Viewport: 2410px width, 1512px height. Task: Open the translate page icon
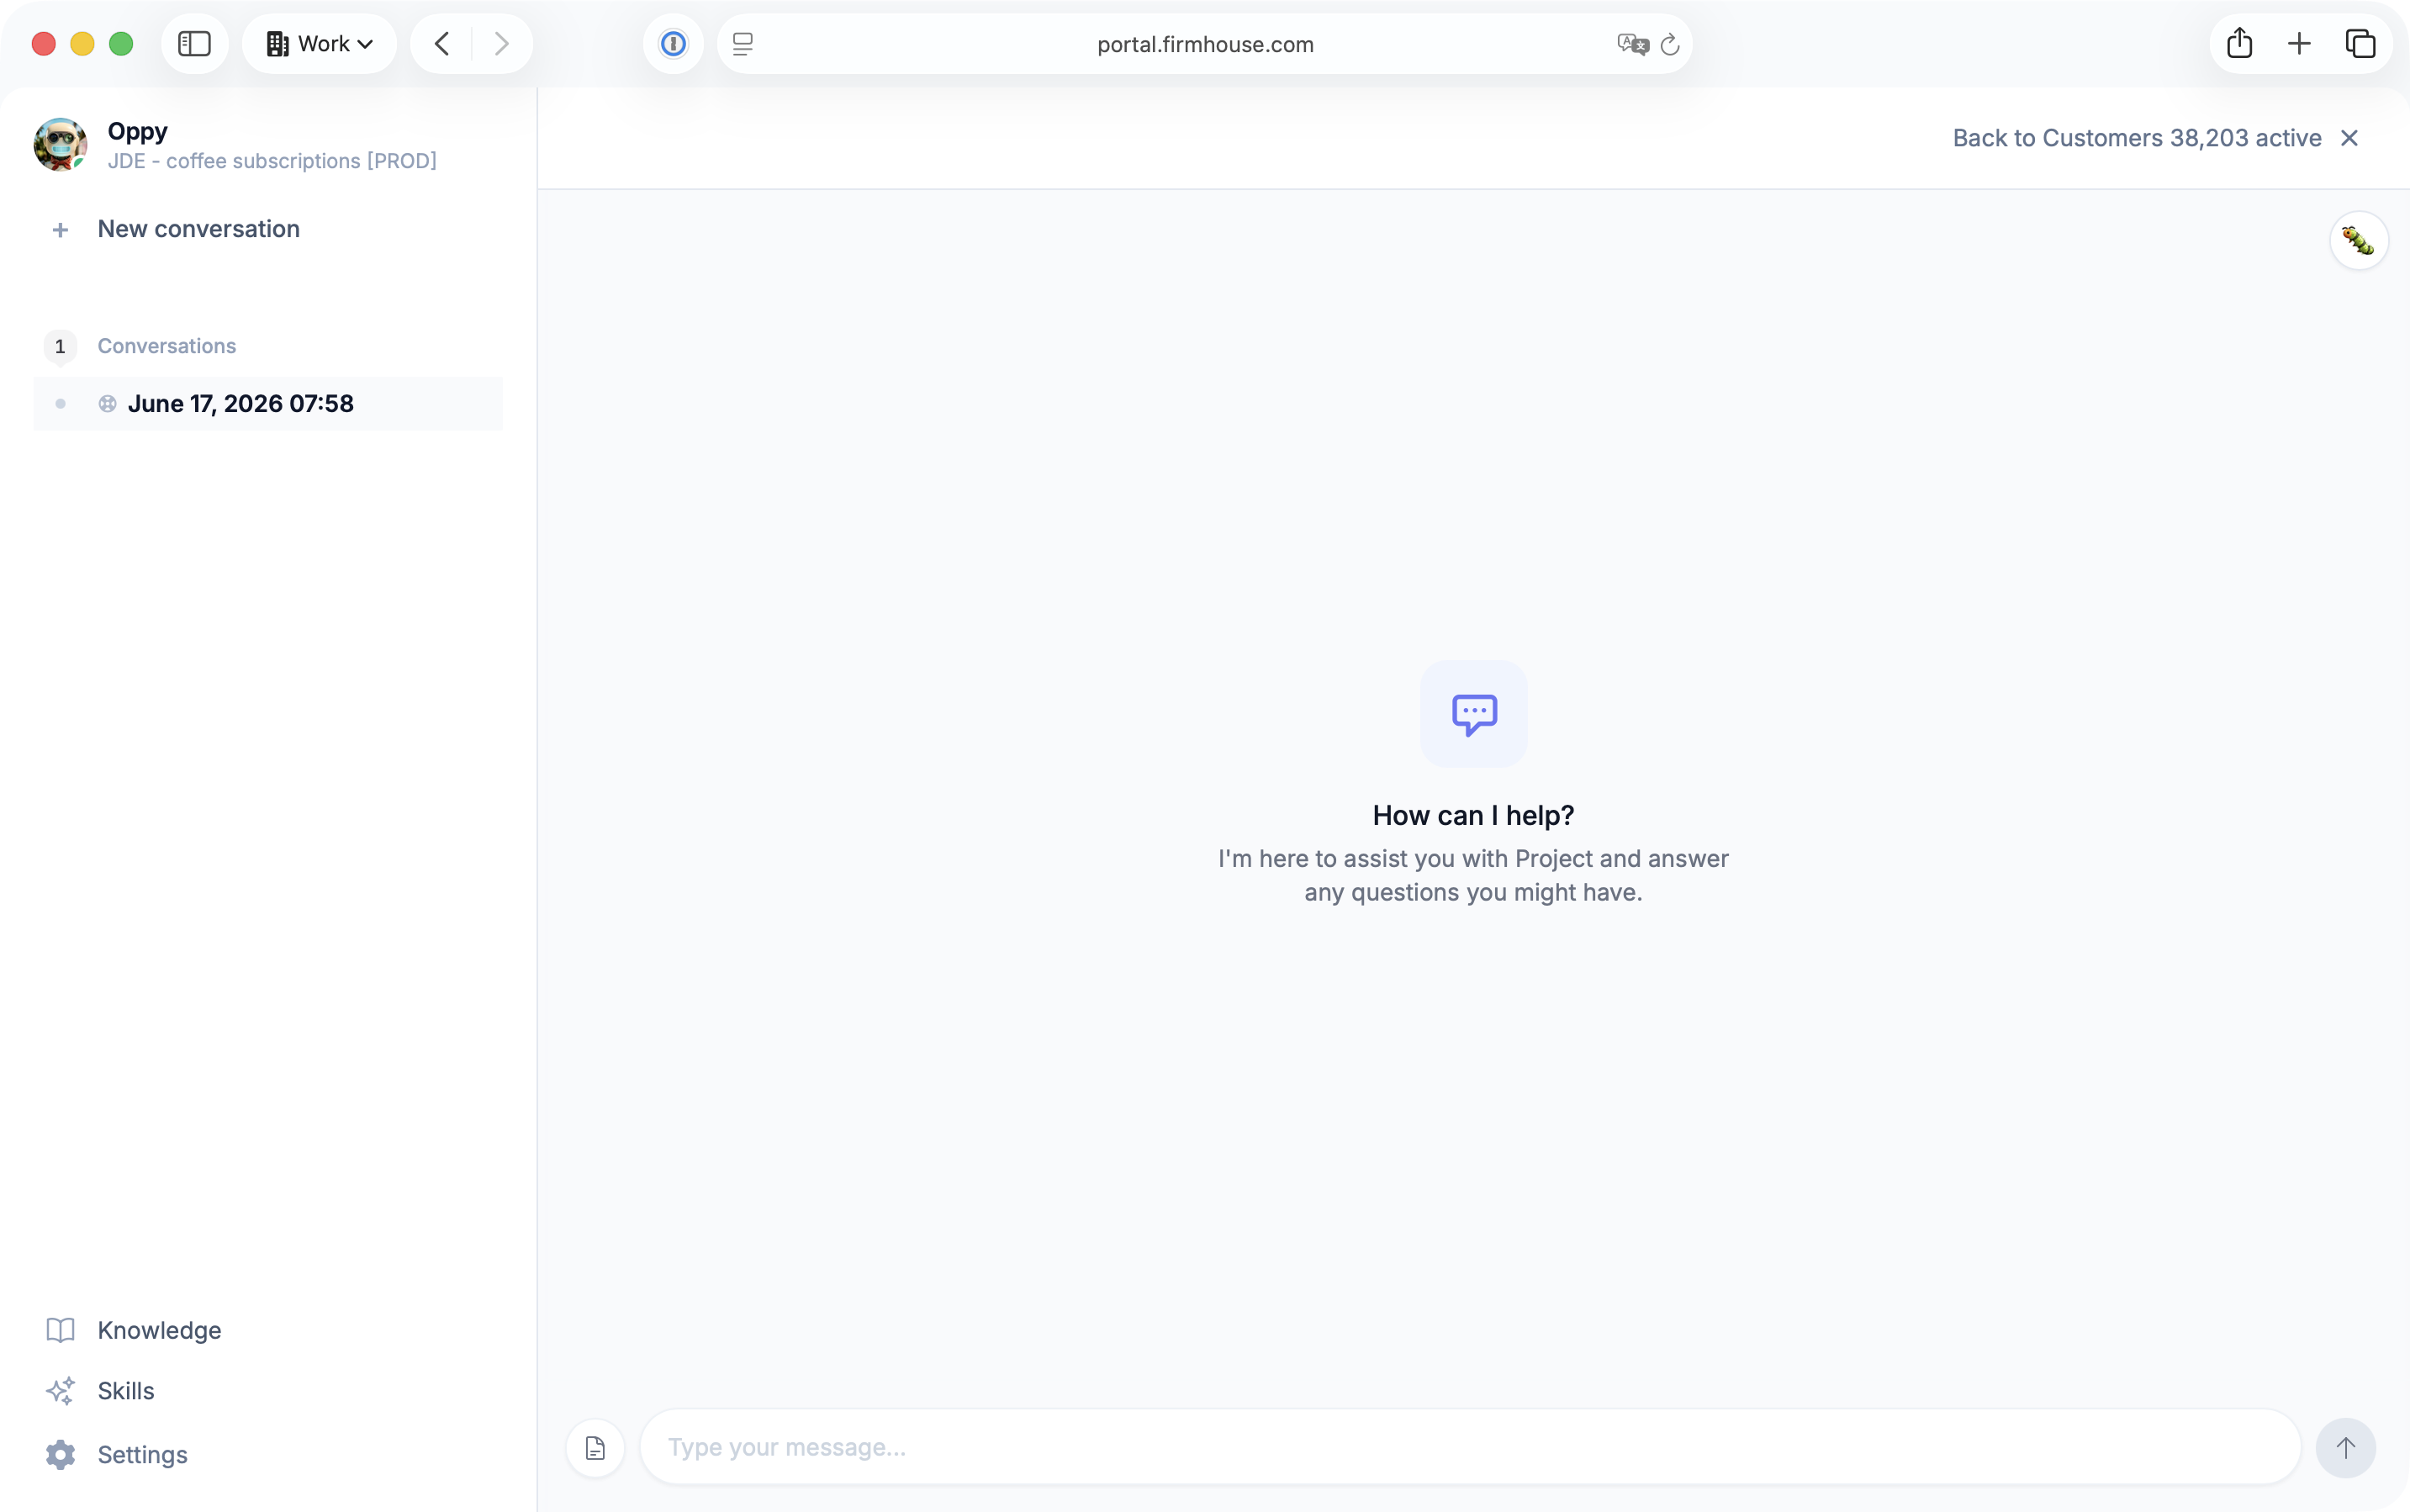click(x=1632, y=44)
